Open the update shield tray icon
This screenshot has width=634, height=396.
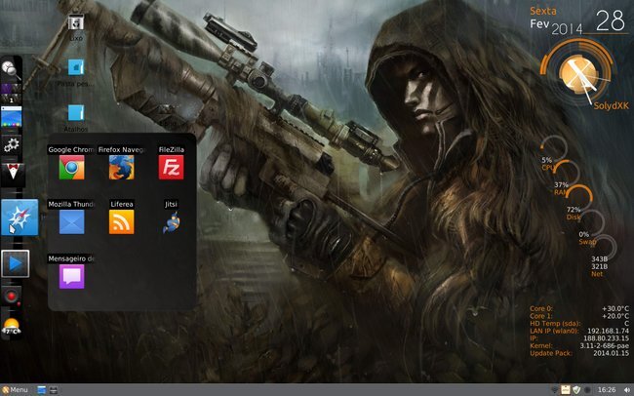576,390
